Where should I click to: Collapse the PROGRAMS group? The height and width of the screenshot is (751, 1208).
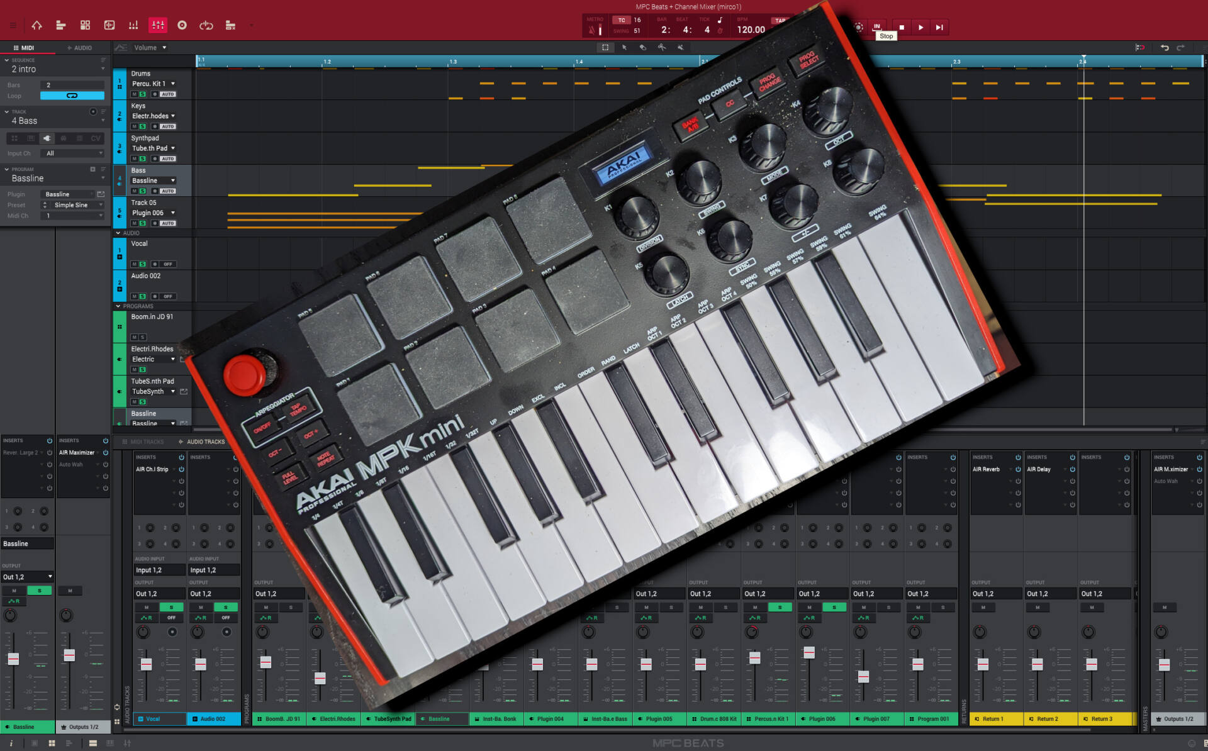[118, 306]
